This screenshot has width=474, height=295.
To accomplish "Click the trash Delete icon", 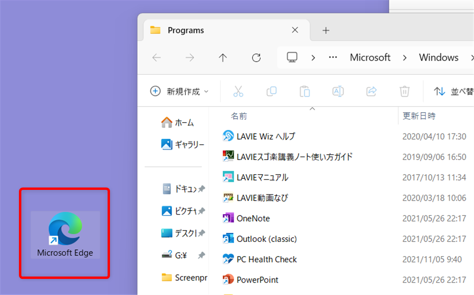I will point(404,91).
